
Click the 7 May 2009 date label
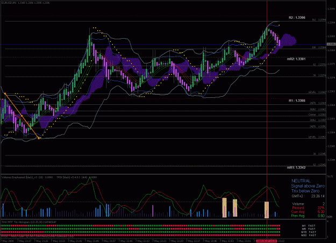point(8,241)
